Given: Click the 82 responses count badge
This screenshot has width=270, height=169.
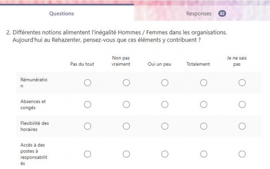Looking at the screenshot, I should [x=222, y=14].
